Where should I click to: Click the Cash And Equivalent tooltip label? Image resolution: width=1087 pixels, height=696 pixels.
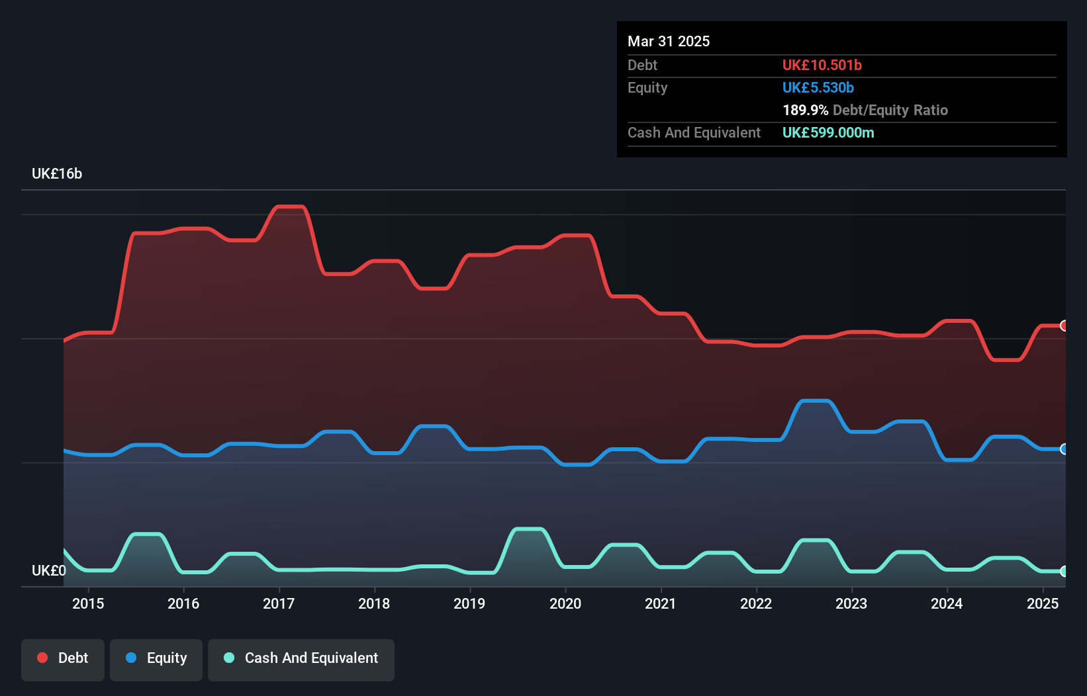(694, 133)
